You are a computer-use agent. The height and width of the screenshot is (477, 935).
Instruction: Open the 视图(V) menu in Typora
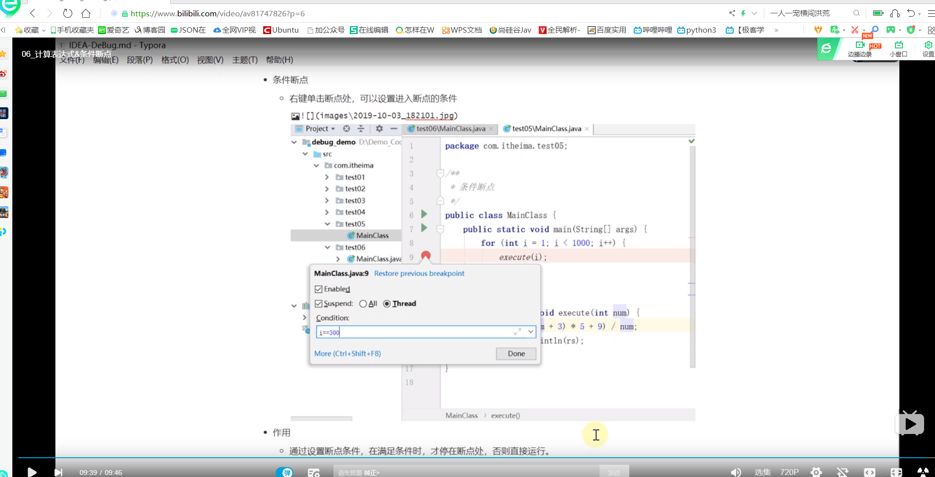tap(210, 60)
